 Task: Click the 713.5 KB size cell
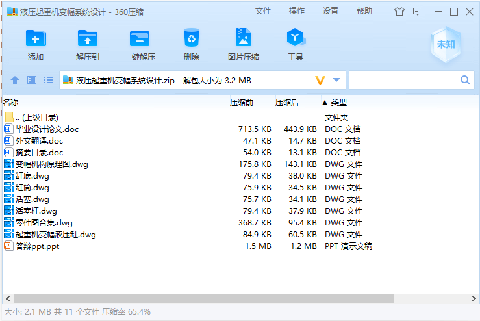point(255,129)
